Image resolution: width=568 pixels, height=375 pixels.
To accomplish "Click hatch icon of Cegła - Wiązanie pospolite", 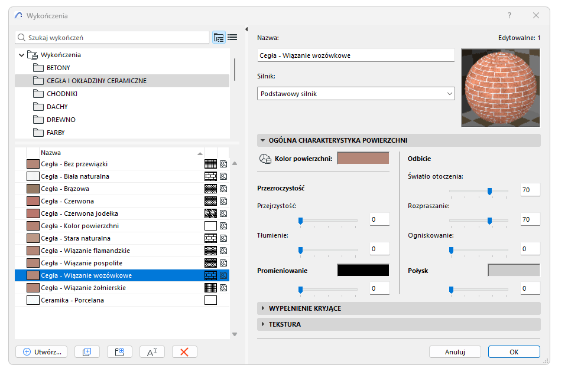I will coord(210,263).
